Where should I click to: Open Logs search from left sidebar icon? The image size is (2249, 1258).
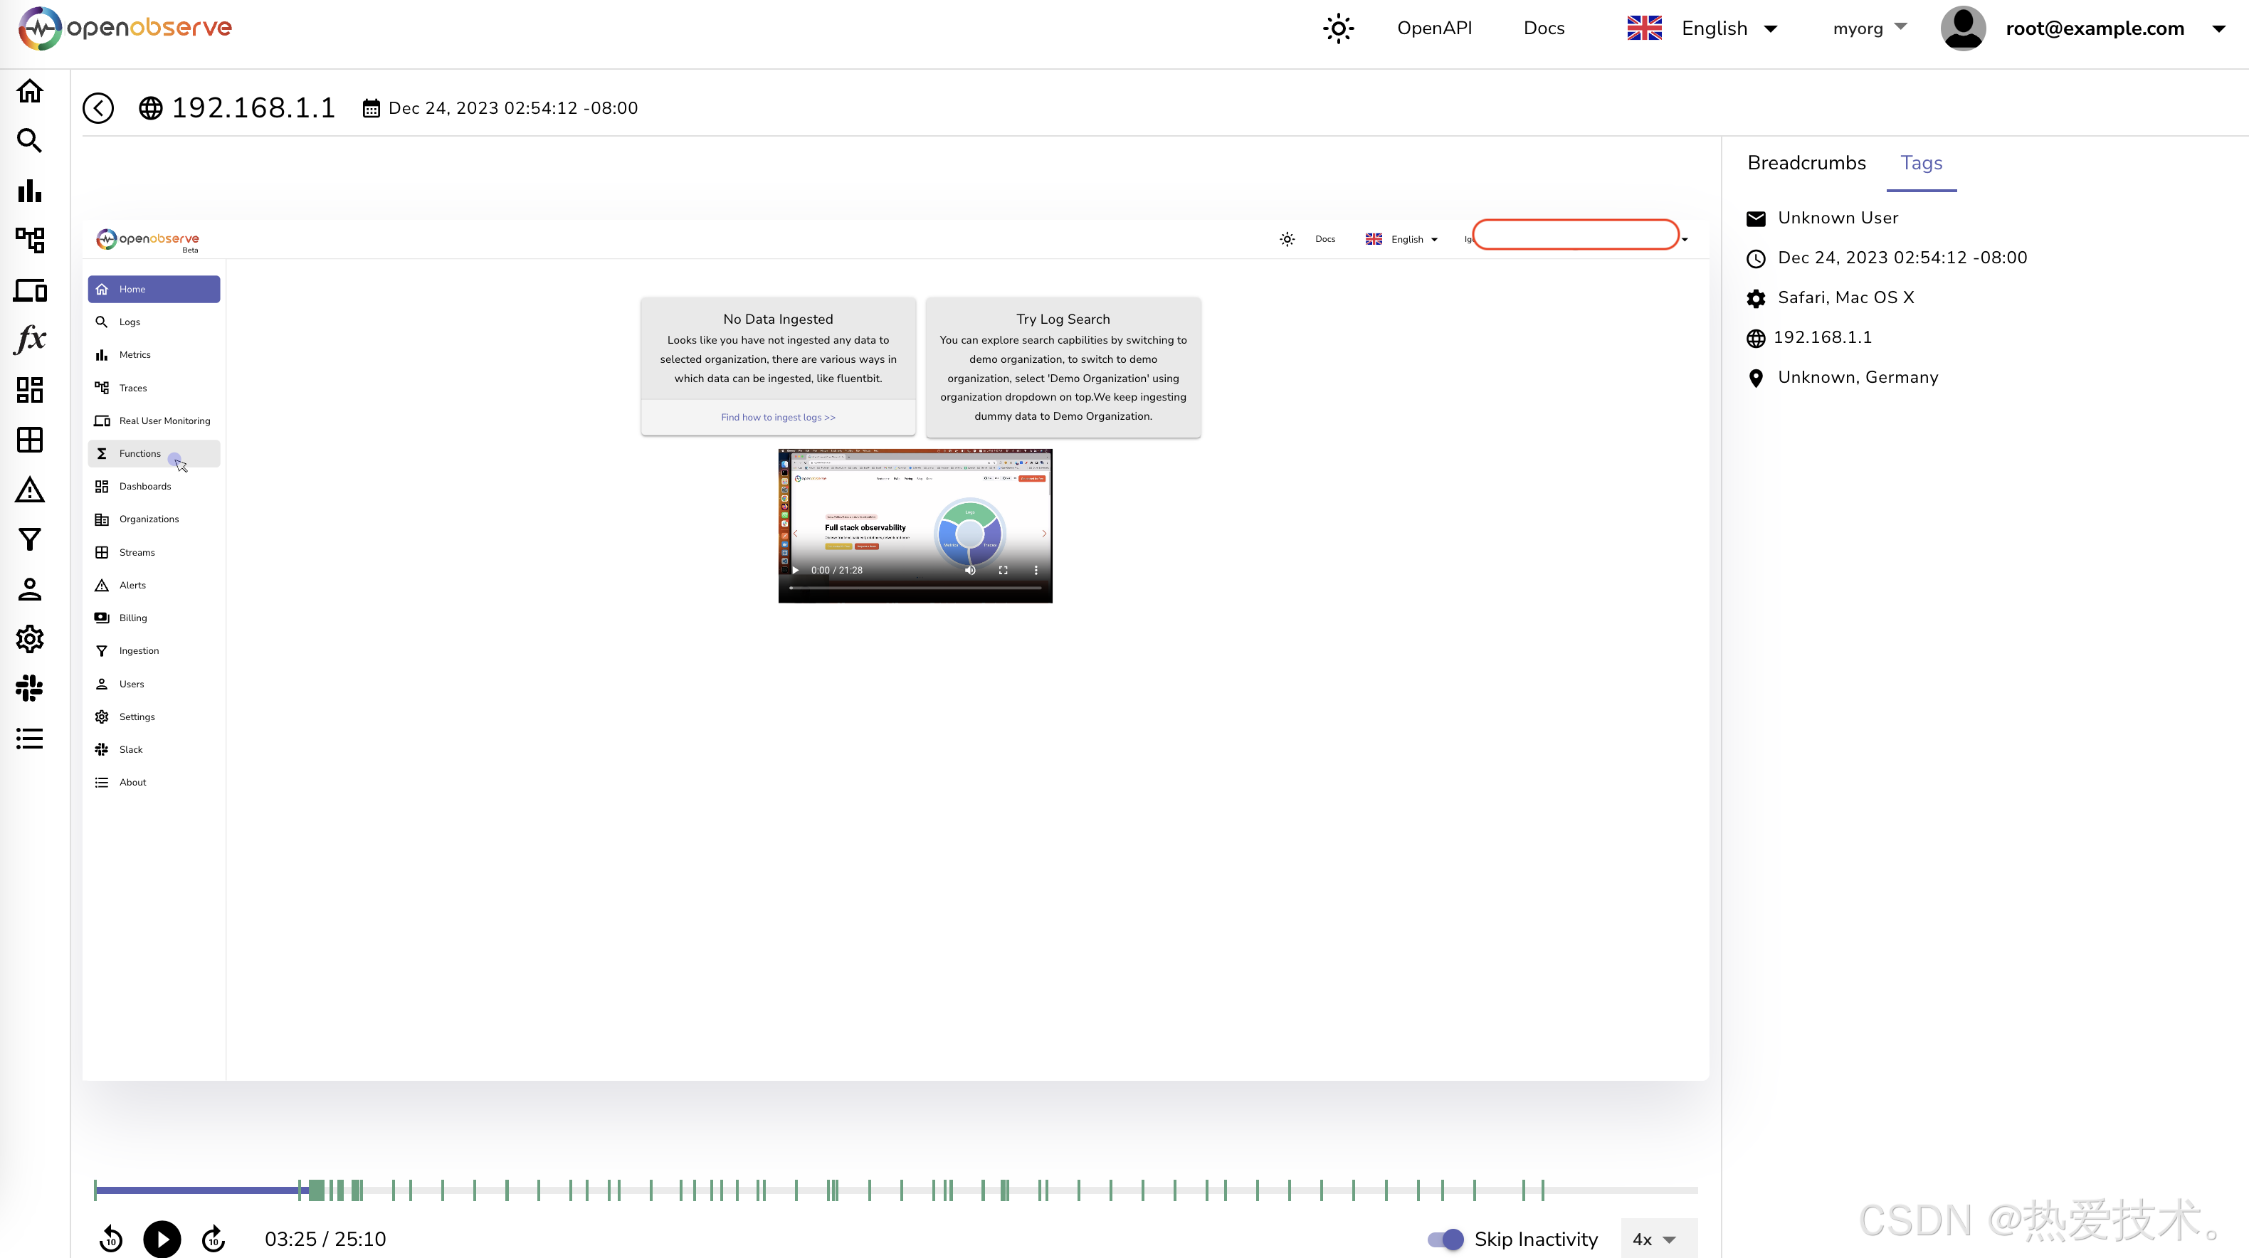coord(30,141)
